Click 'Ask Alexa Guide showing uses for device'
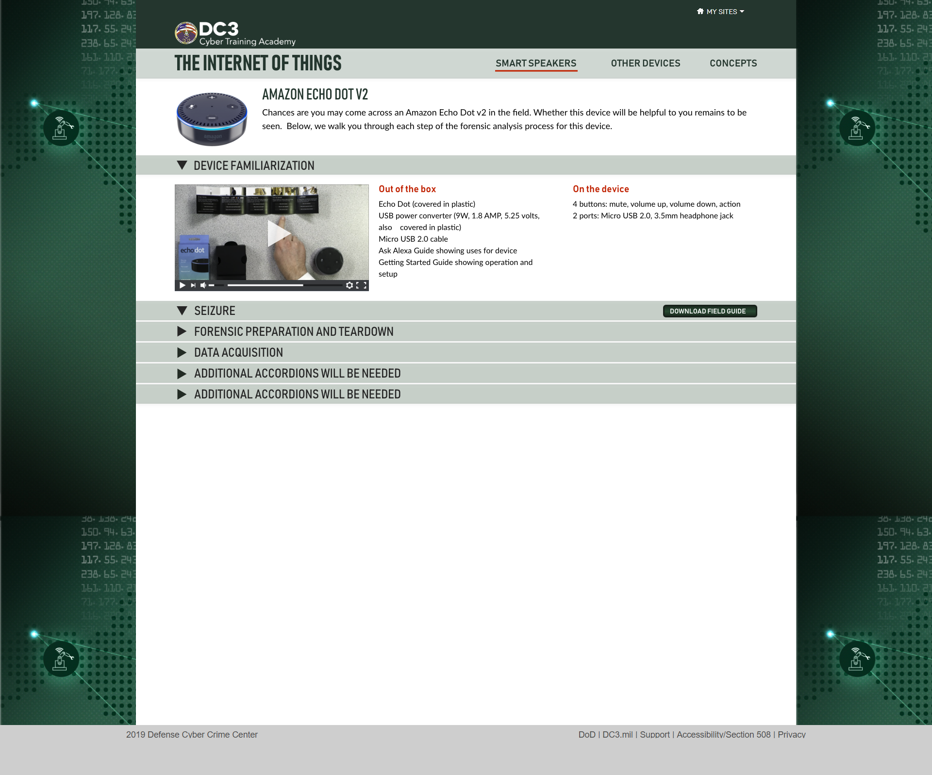 click(448, 251)
